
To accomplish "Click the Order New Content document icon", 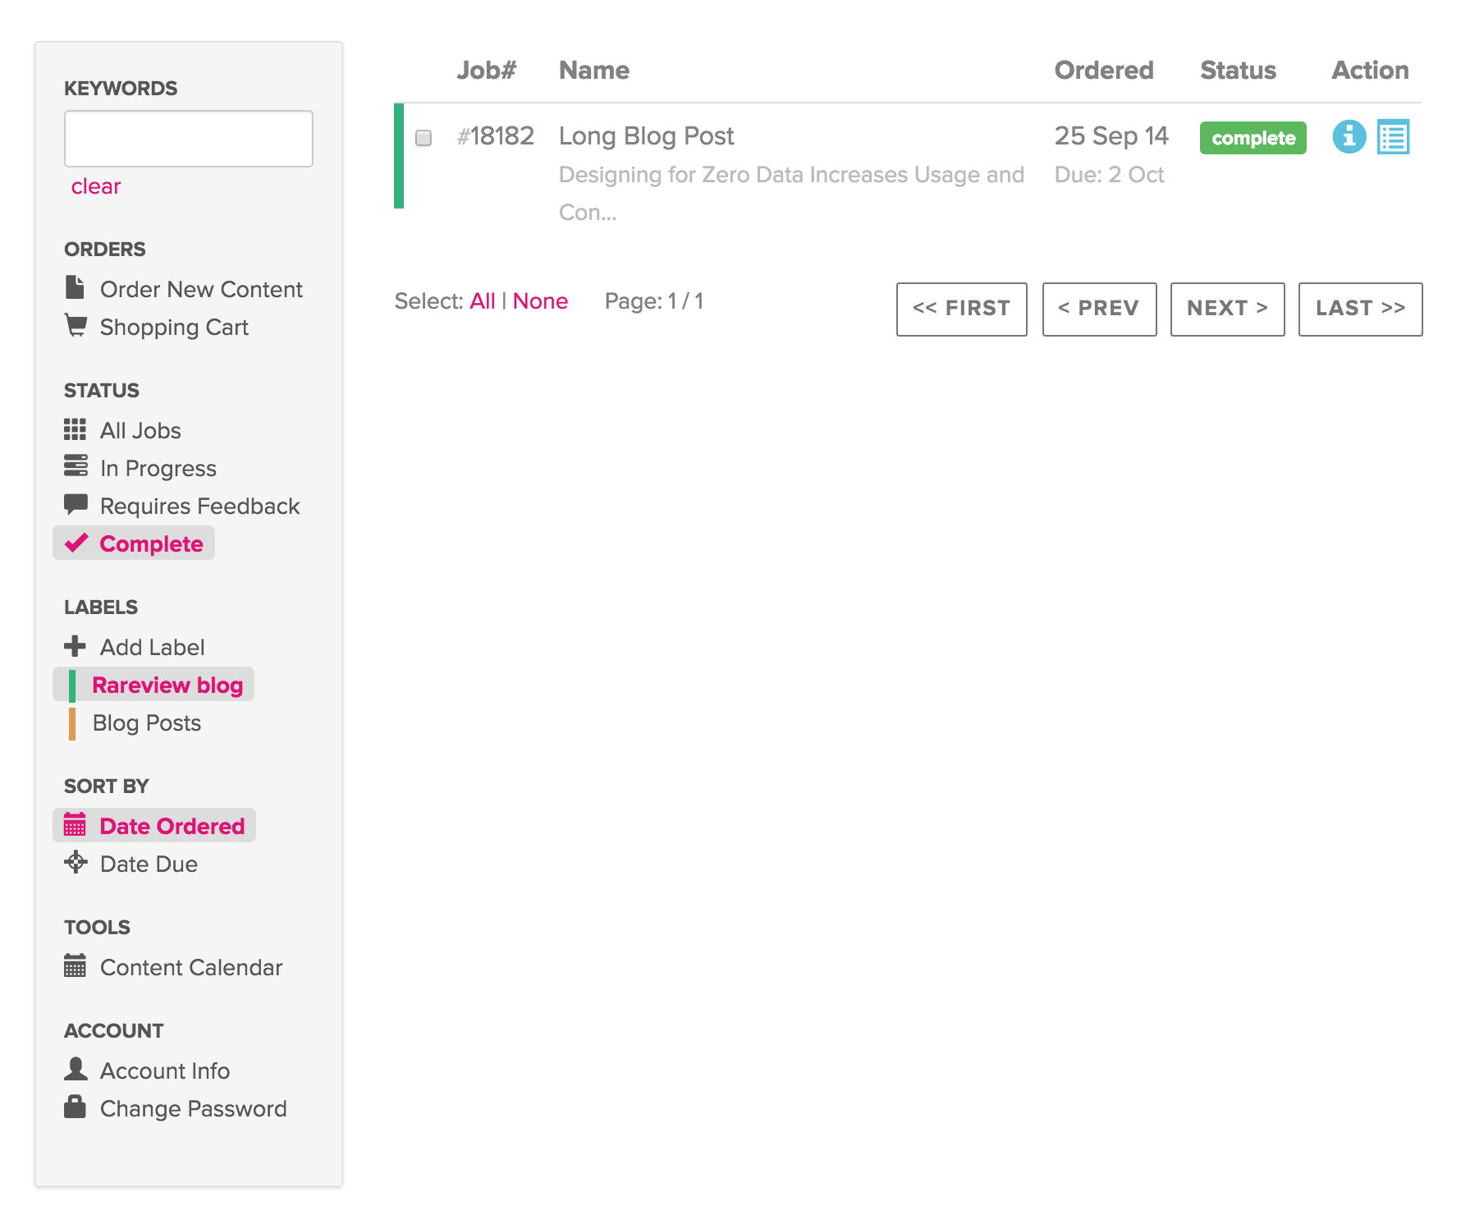I will [75, 287].
